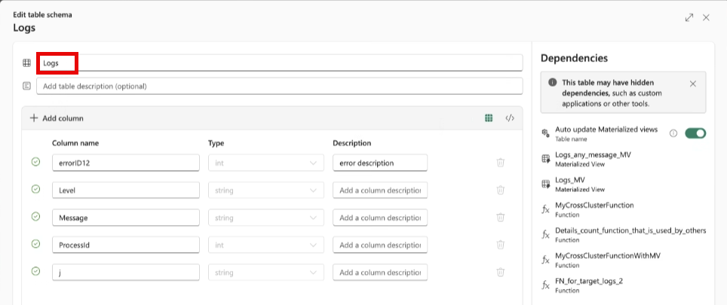
Task: Dismiss the hidden dependencies notice
Action: 693,84
